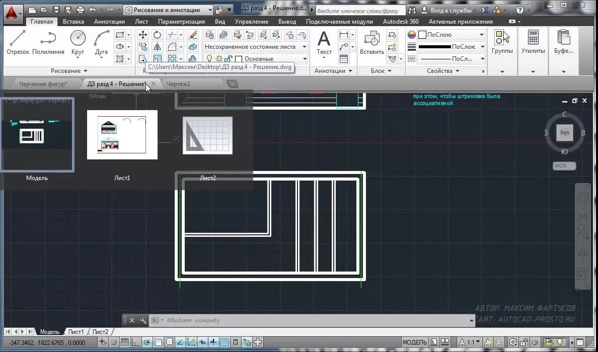Expand the Рисование panel
The height and width of the screenshot is (352, 598).
69,71
